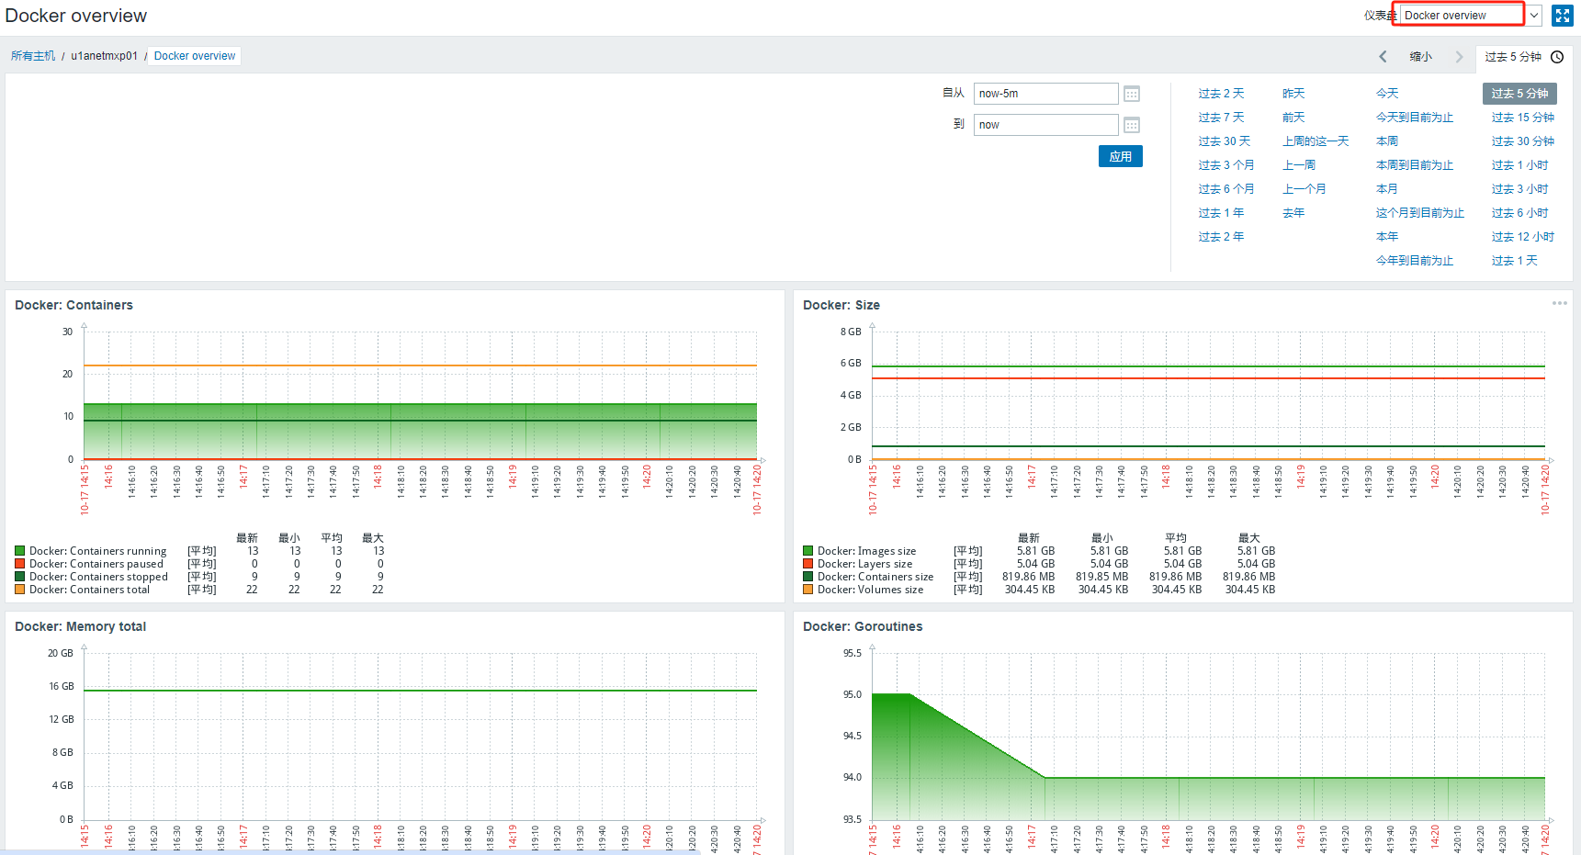1581x855 pixels.
Task: Select 上一个月 time range
Action: [x=1304, y=189]
